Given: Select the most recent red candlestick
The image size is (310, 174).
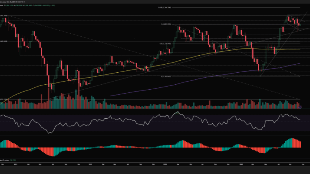Looking at the screenshot, I should (298, 24).
